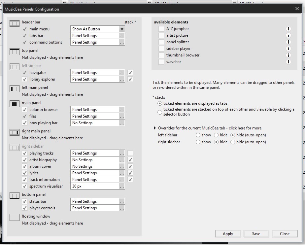
Task: Untick the album cover checkbox
Action: tap(24, 166)
